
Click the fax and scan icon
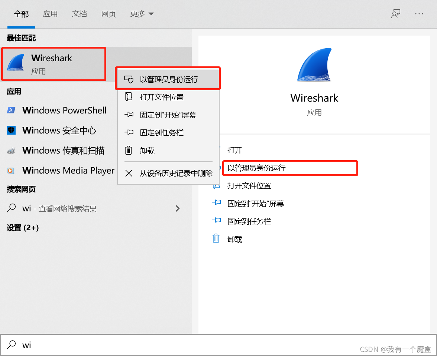pos(11,151)
